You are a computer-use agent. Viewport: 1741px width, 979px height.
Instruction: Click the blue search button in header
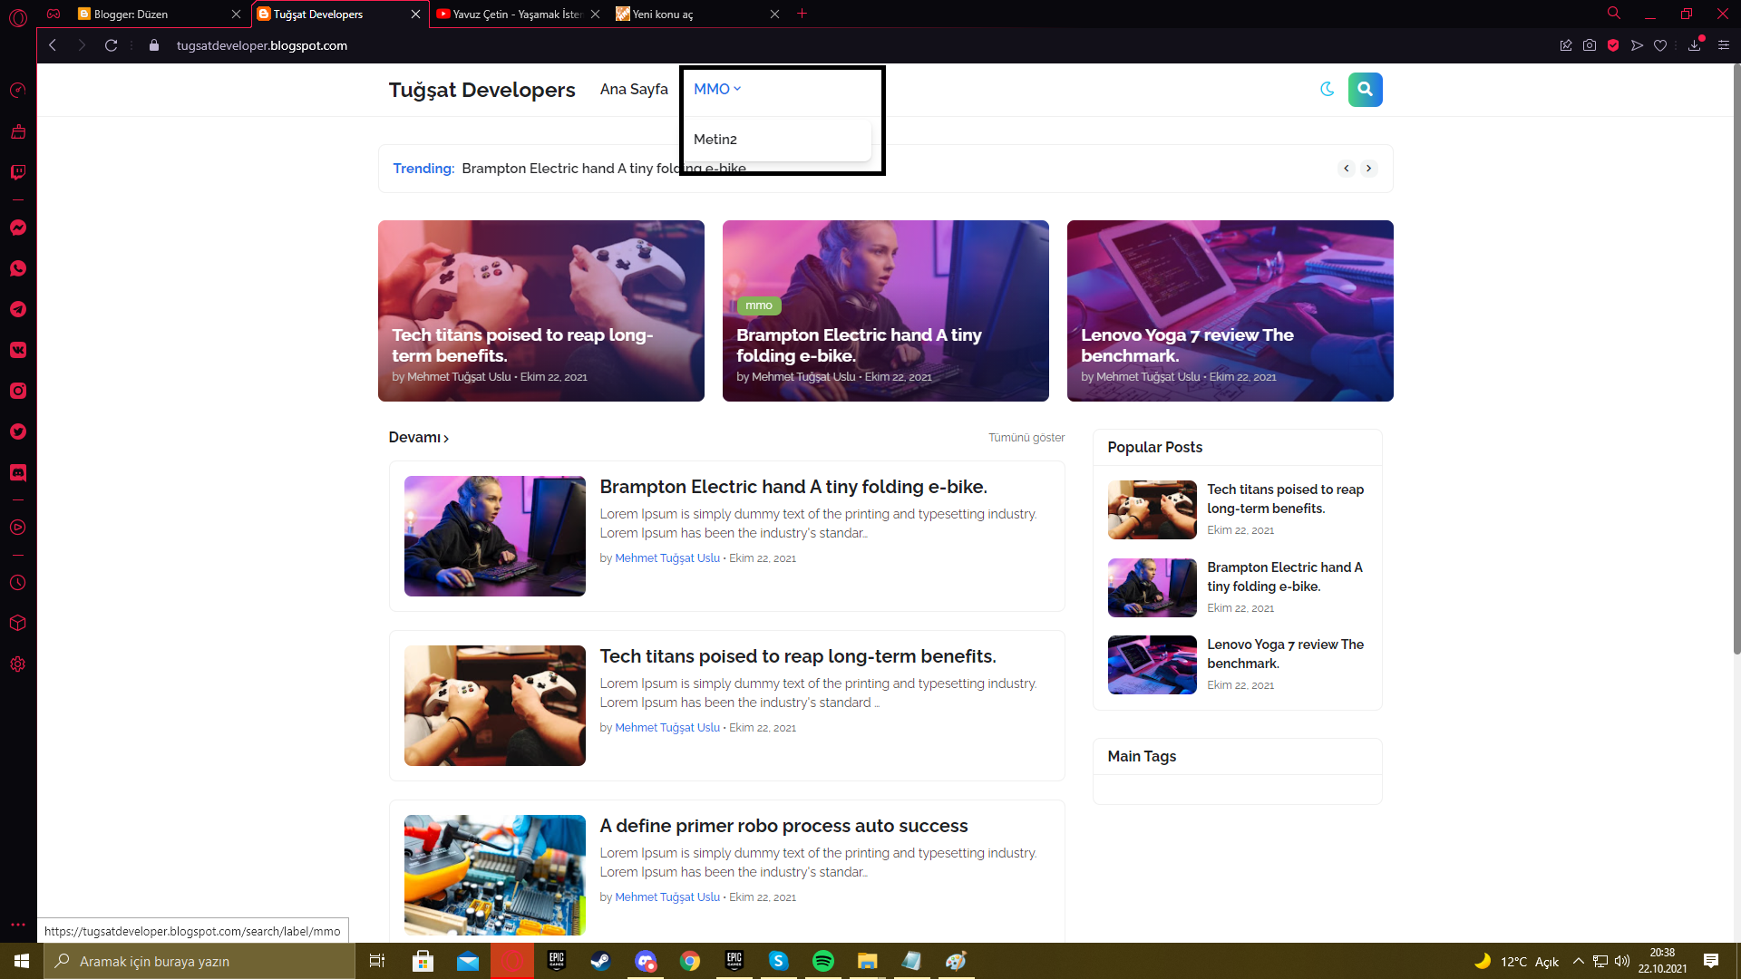pyautogui.click(x=1365, y=90)
